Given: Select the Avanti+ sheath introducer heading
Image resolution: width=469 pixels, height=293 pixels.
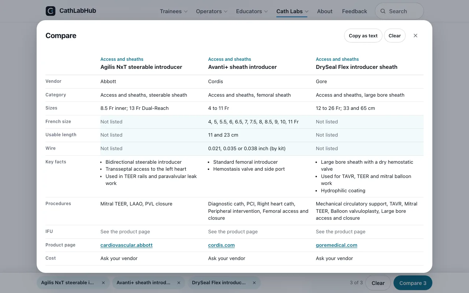Looking at the screenshot, I should (x=243, y=67).
